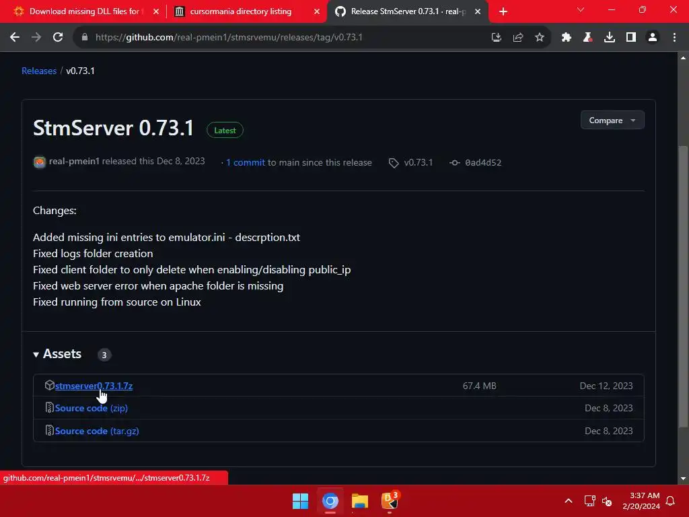689x517 pixels.
Task: Open the clock showing 3:37 AM
Action: click(641, 501)
